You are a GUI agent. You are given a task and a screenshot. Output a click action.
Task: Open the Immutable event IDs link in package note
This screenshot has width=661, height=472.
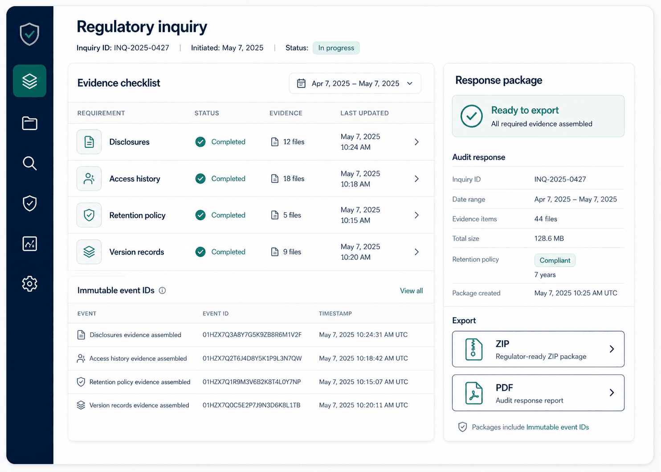(x=558, y=427)
